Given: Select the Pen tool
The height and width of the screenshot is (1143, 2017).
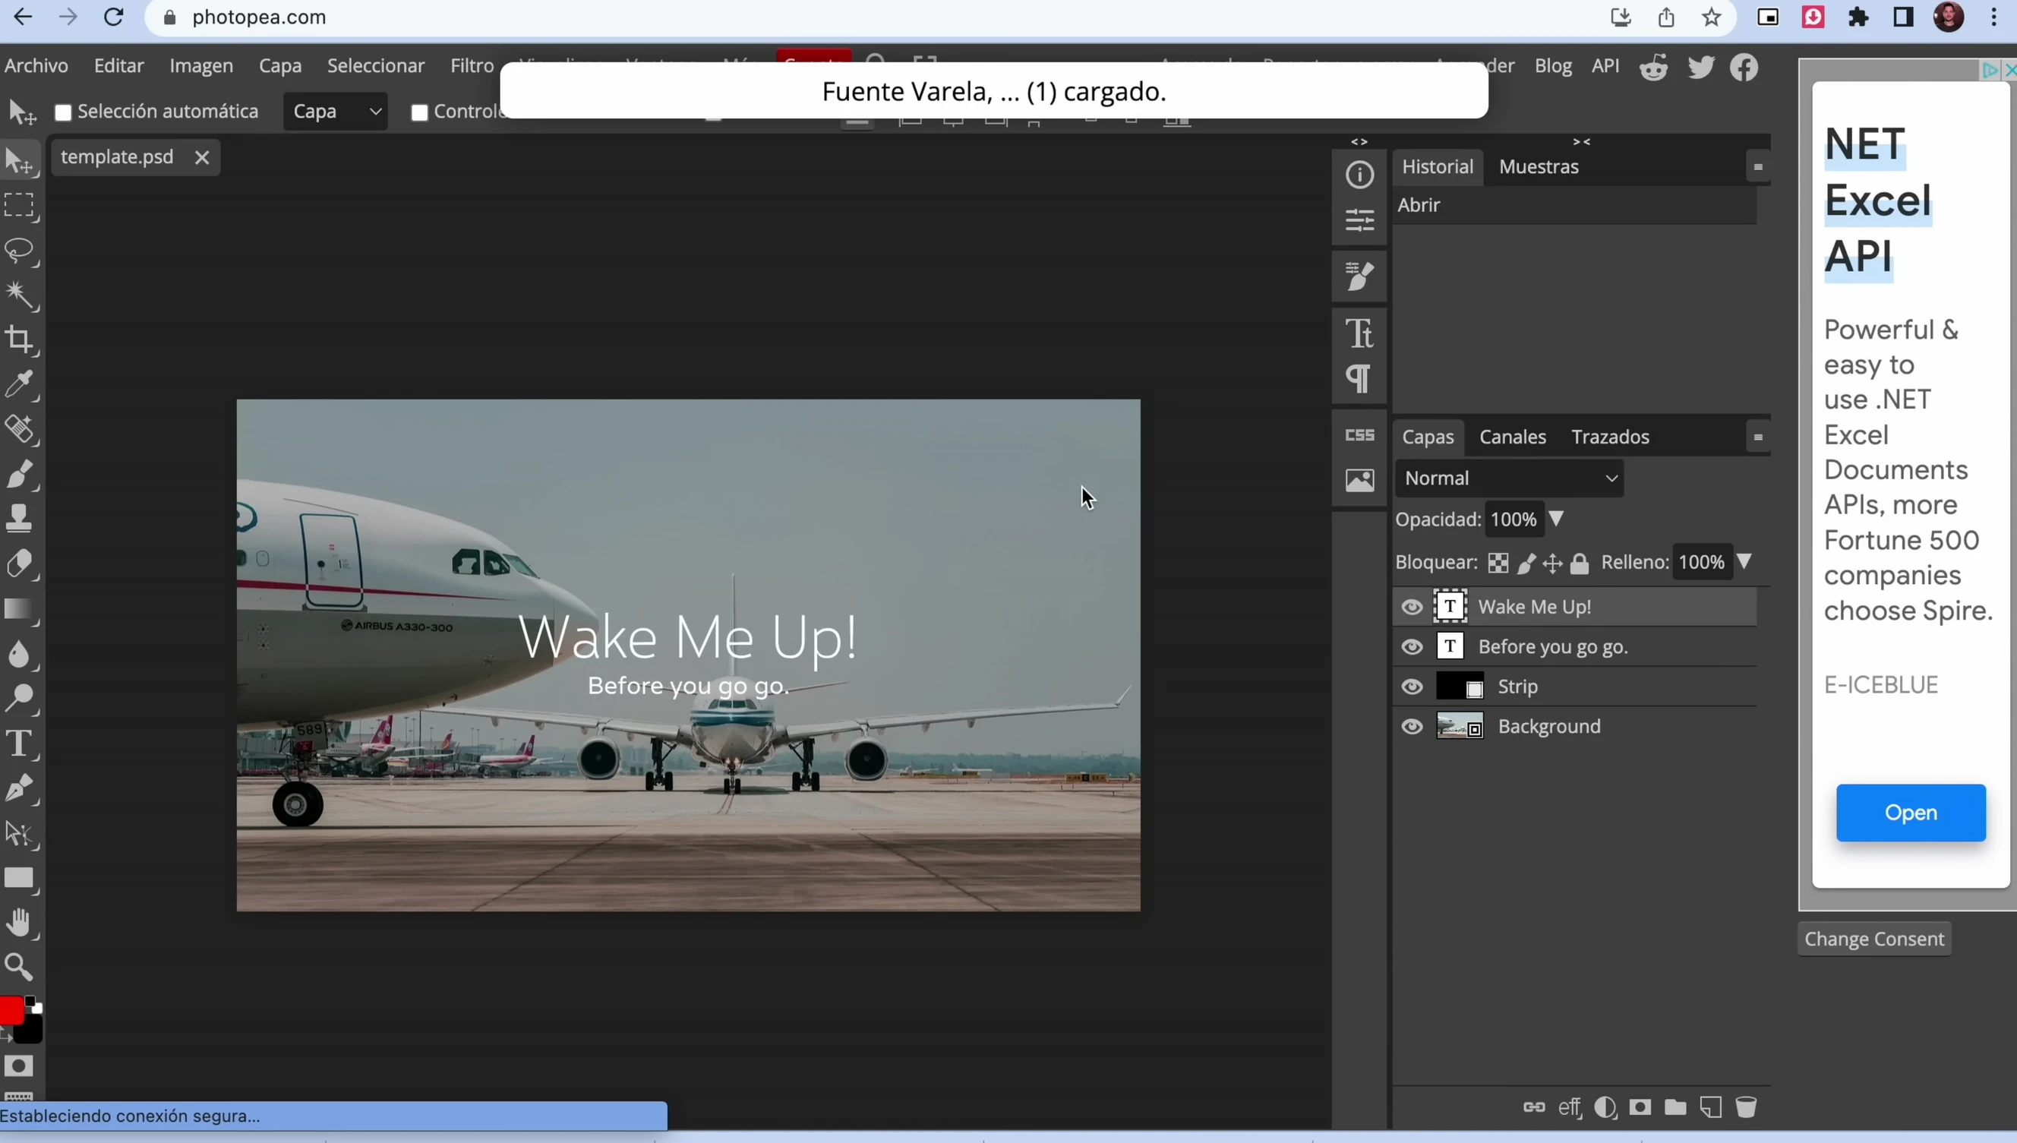Looking at the screenshot, I should [x=20, y=788].
